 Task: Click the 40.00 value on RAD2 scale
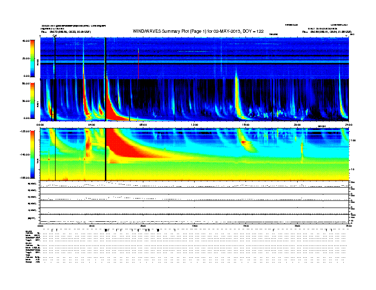click(26, 41)
